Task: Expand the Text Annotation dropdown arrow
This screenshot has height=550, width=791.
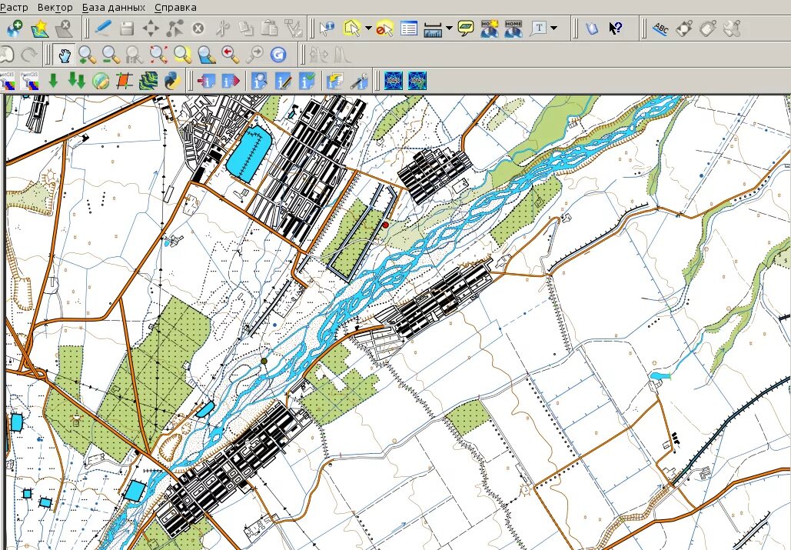Action: [554, 28]
